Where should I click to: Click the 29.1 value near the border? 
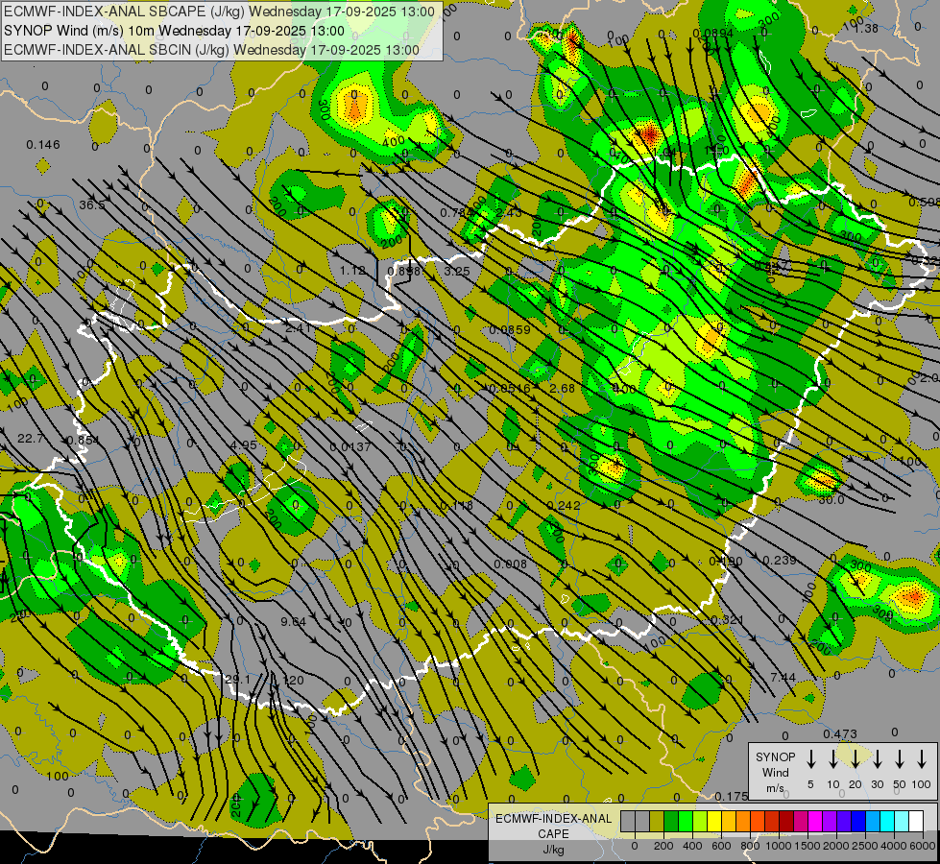point(237,680)
